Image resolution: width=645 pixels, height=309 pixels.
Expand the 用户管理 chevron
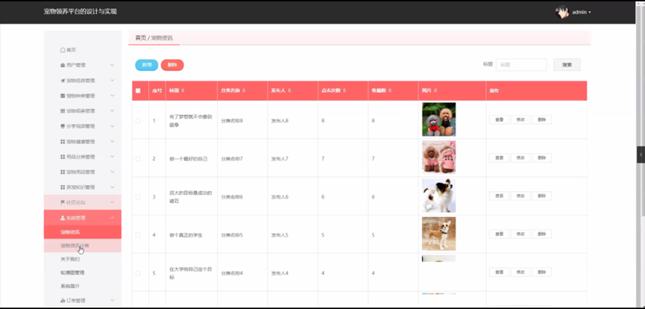pos(113,65)
